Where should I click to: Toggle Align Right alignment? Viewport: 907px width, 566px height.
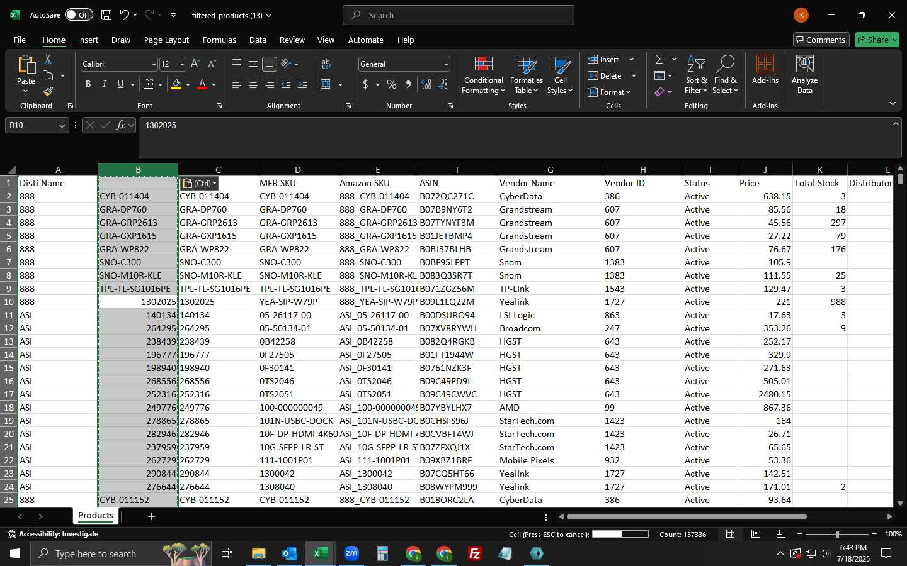tap(270, 84)
